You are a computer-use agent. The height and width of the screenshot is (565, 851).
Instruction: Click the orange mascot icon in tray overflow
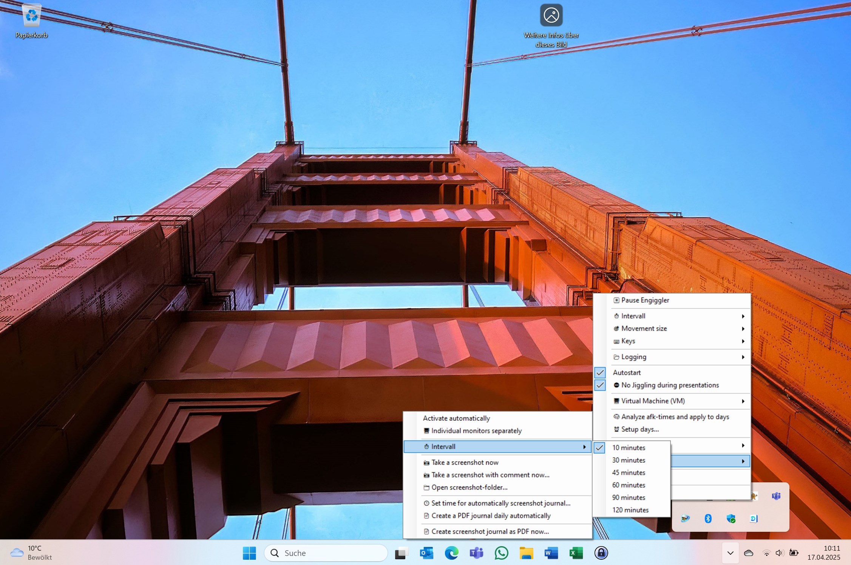(754, 496)
